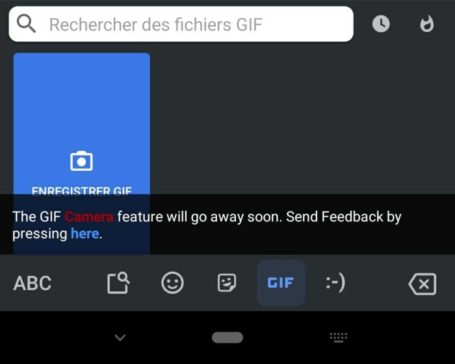
Task: Select the ENREGISTRER GIF label
Action: point(81,191)
